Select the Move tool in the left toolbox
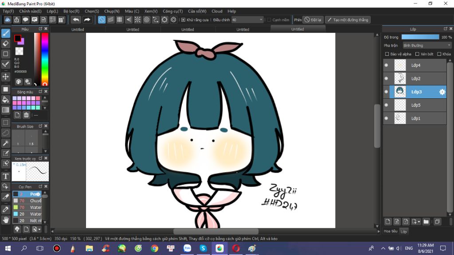Screen dimensions: 454x255 point(6,77)
